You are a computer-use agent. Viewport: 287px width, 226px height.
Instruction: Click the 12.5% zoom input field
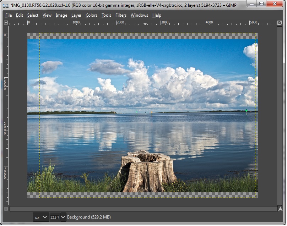point(54,217)
